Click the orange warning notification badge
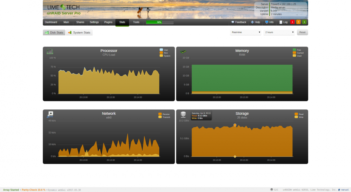Viewport: 351px width, 192px height. (298, 22)
